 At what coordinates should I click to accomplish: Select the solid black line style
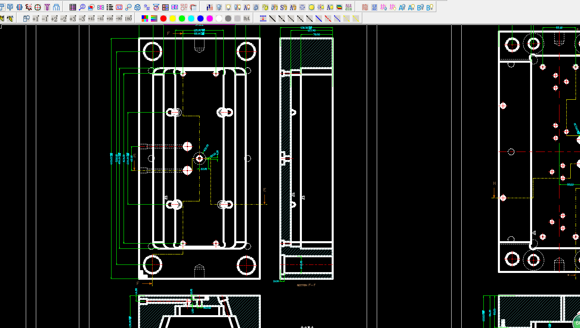tap(272, 18)
